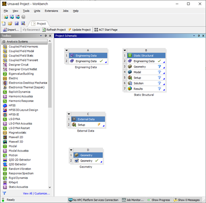Select Model cell in Static Structural
Viewport: 206px width, 203px height.
[146, 72]
